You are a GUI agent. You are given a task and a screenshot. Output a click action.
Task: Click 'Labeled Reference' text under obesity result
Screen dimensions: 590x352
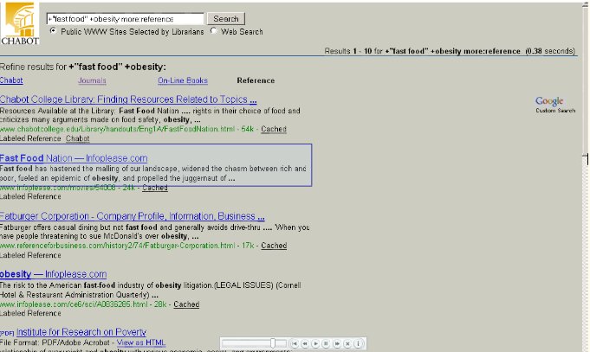(30, 313)
